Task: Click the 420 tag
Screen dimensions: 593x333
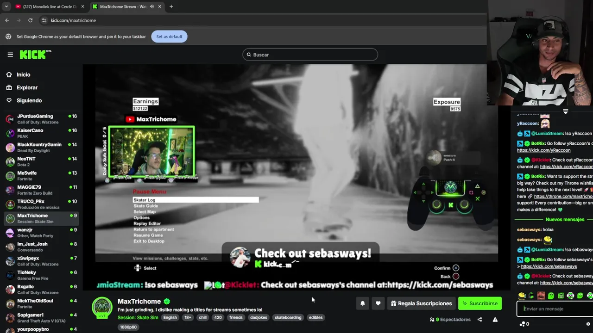Action: (x=218, y=317)
